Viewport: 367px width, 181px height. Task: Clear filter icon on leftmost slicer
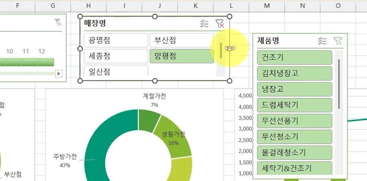[x=58, y=22]
